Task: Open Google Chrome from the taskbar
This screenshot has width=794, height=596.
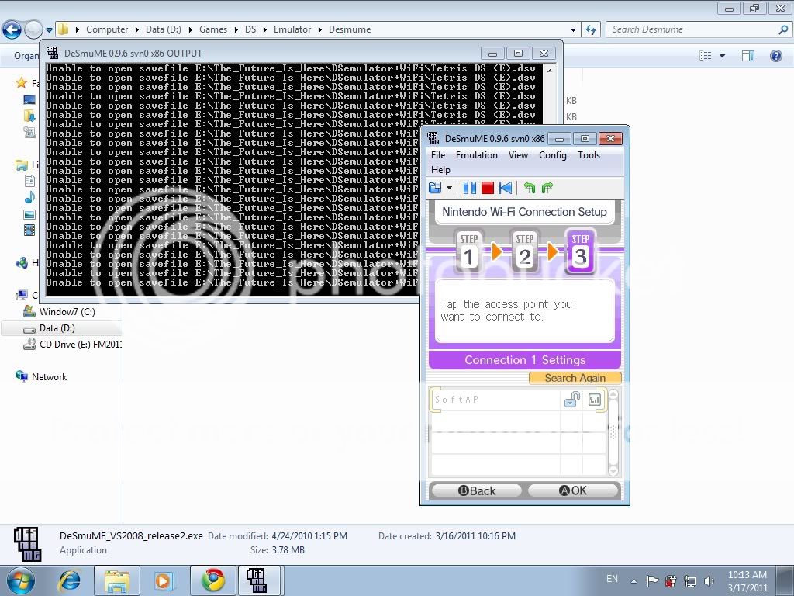Action: tap(212, 580)
